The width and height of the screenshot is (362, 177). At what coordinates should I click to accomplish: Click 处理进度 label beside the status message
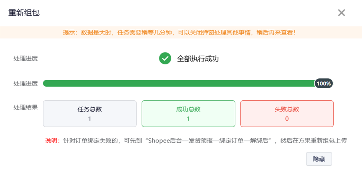[x=25, y=58]
